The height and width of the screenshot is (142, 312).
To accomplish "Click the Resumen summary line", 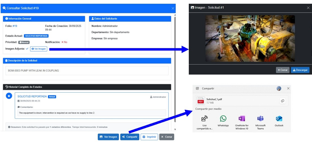I will pos(58,127).
